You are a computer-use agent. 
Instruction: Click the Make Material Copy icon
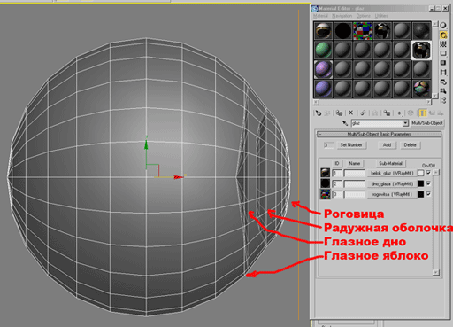(363, 113)
